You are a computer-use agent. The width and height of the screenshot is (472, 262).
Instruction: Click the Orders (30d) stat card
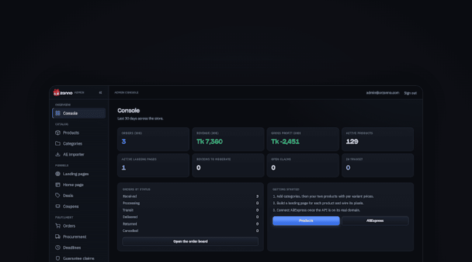pyautogui.click(x=153, y=139)
